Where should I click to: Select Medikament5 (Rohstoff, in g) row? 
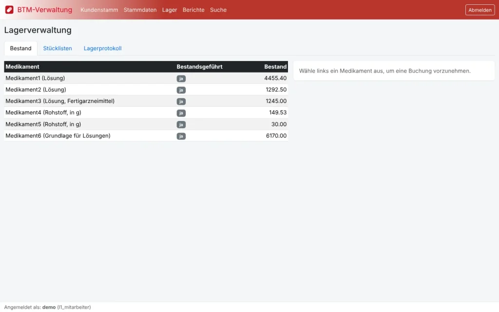pos(146,124)
